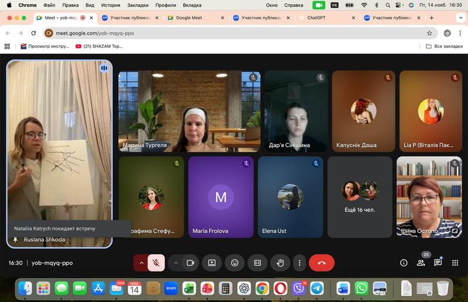Image resolution: width=468 pixels, height=302 pixels.
Task: Leave the call with red hang-up button
Action: (x=321, y=263)
